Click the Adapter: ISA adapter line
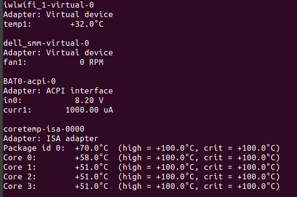The image size is (297, 197). [x=51, y=138]
